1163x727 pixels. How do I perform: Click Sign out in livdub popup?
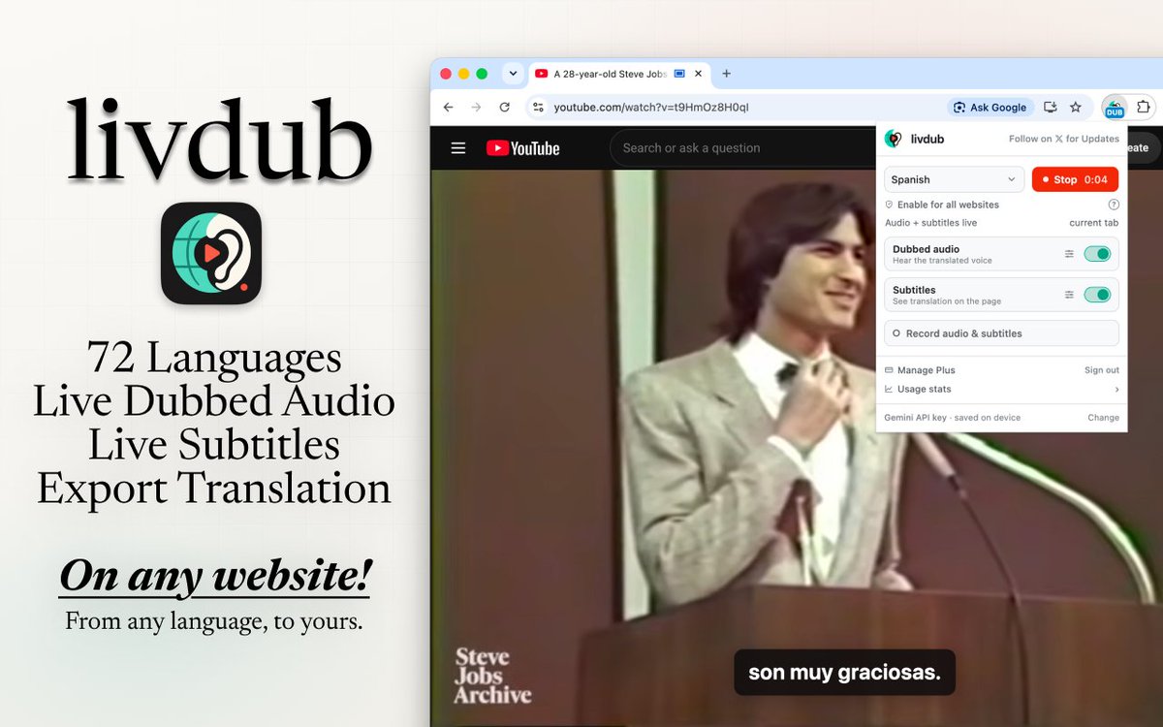point(1102,370)
